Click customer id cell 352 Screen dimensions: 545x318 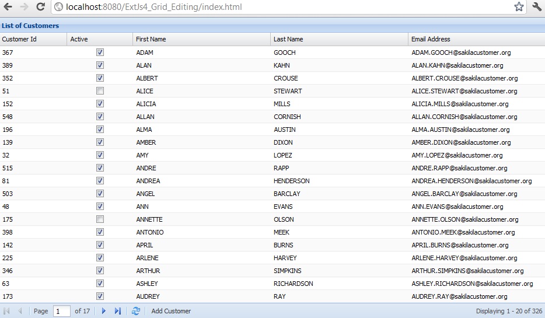(x=8, y=78)
